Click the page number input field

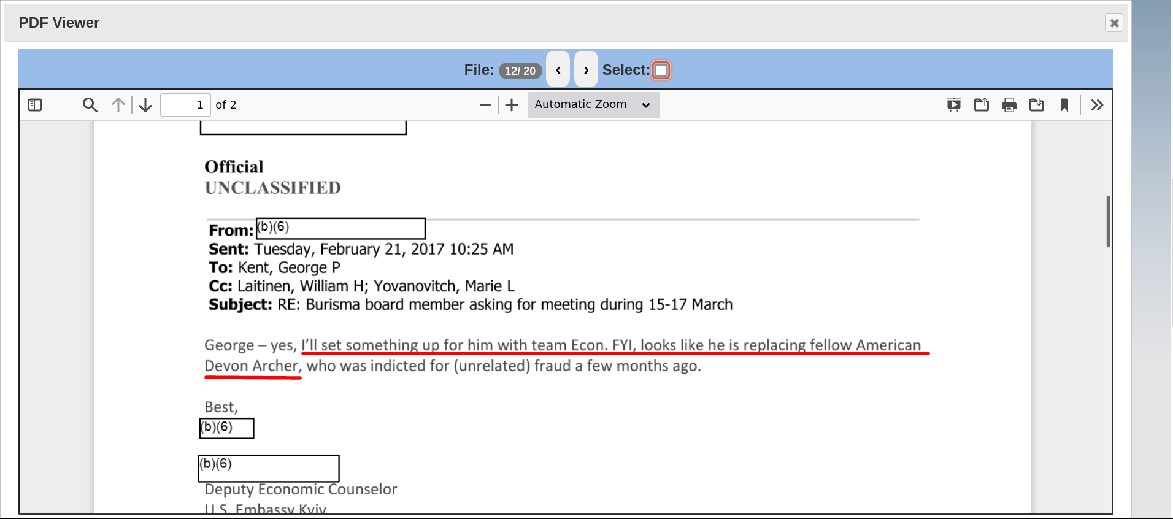pos(185,105)
